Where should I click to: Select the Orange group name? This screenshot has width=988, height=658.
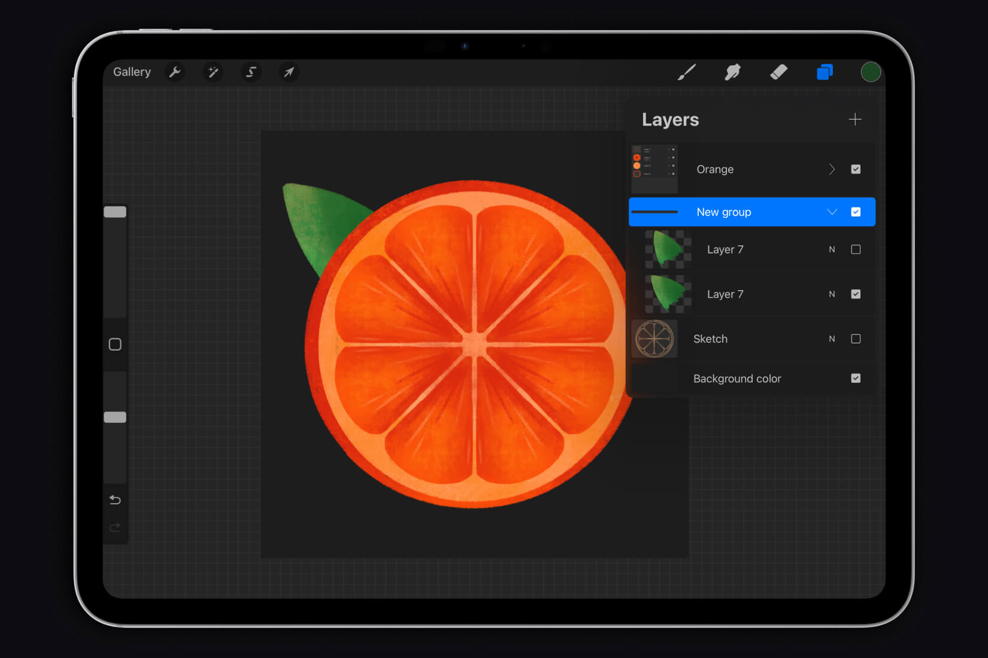coord(715,169)
